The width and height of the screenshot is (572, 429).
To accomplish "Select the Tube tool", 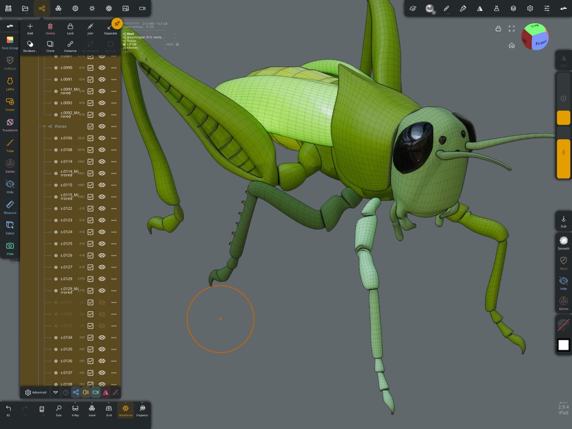I will (x=10, y=145).
